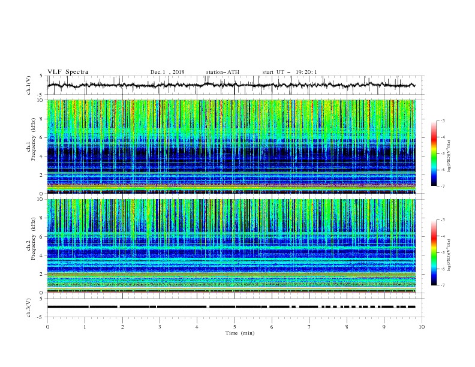Click the "-7" tick on upper colorbar
475x367 pixels.
click(x=443, y=186)
